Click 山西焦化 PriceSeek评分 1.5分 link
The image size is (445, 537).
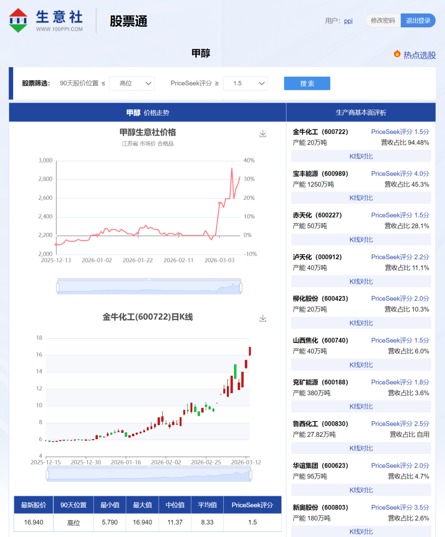coord(400,340)
